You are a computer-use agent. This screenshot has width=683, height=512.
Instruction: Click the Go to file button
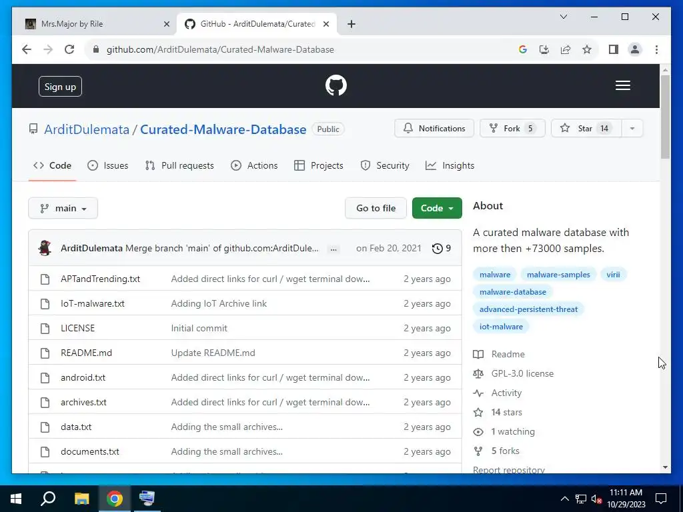[376, 208]
